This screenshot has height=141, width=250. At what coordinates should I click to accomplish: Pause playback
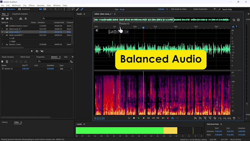pos(144,118)
